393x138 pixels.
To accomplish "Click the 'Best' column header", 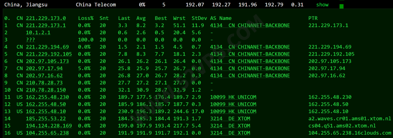I will pyautogui.click(x=161, y=18).
